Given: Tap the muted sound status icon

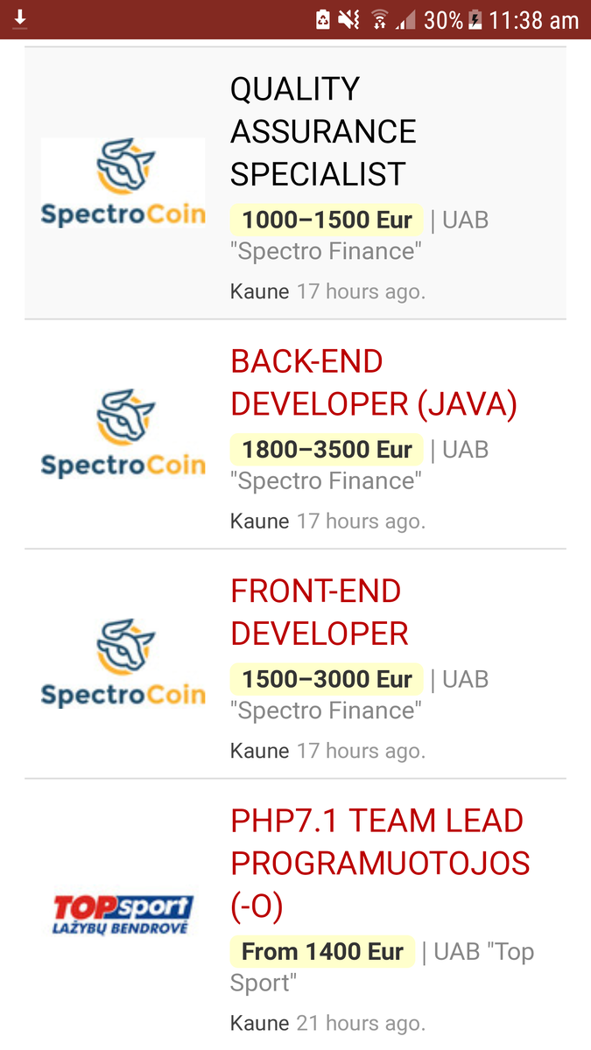Looking at the screenshot, I should pyautogui.click(x=349, y=19).
